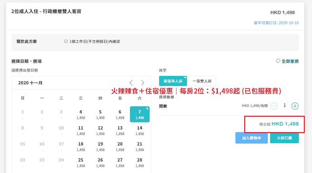The image size is (312, 173).
Task: Click the reset-all circular arrow icon
Action: 278,61
